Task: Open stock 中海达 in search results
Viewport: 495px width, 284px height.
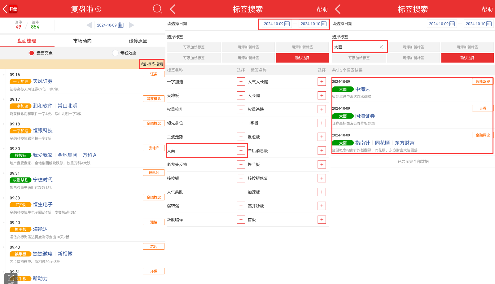Action: coord(362,89)
